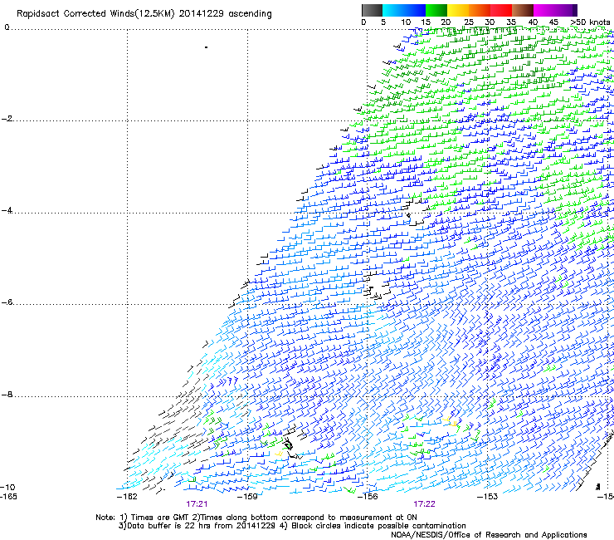Click the cyan 5-10 knots legend color
Screen dimensions: 614x540
[392, 10]
